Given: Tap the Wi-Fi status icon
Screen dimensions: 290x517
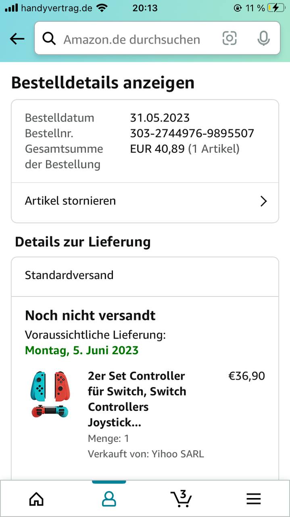Looking at the screenshot, I should 102,8.
